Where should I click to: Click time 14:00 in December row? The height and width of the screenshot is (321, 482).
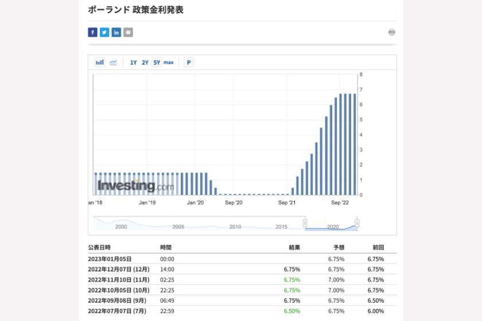[167, 269]
